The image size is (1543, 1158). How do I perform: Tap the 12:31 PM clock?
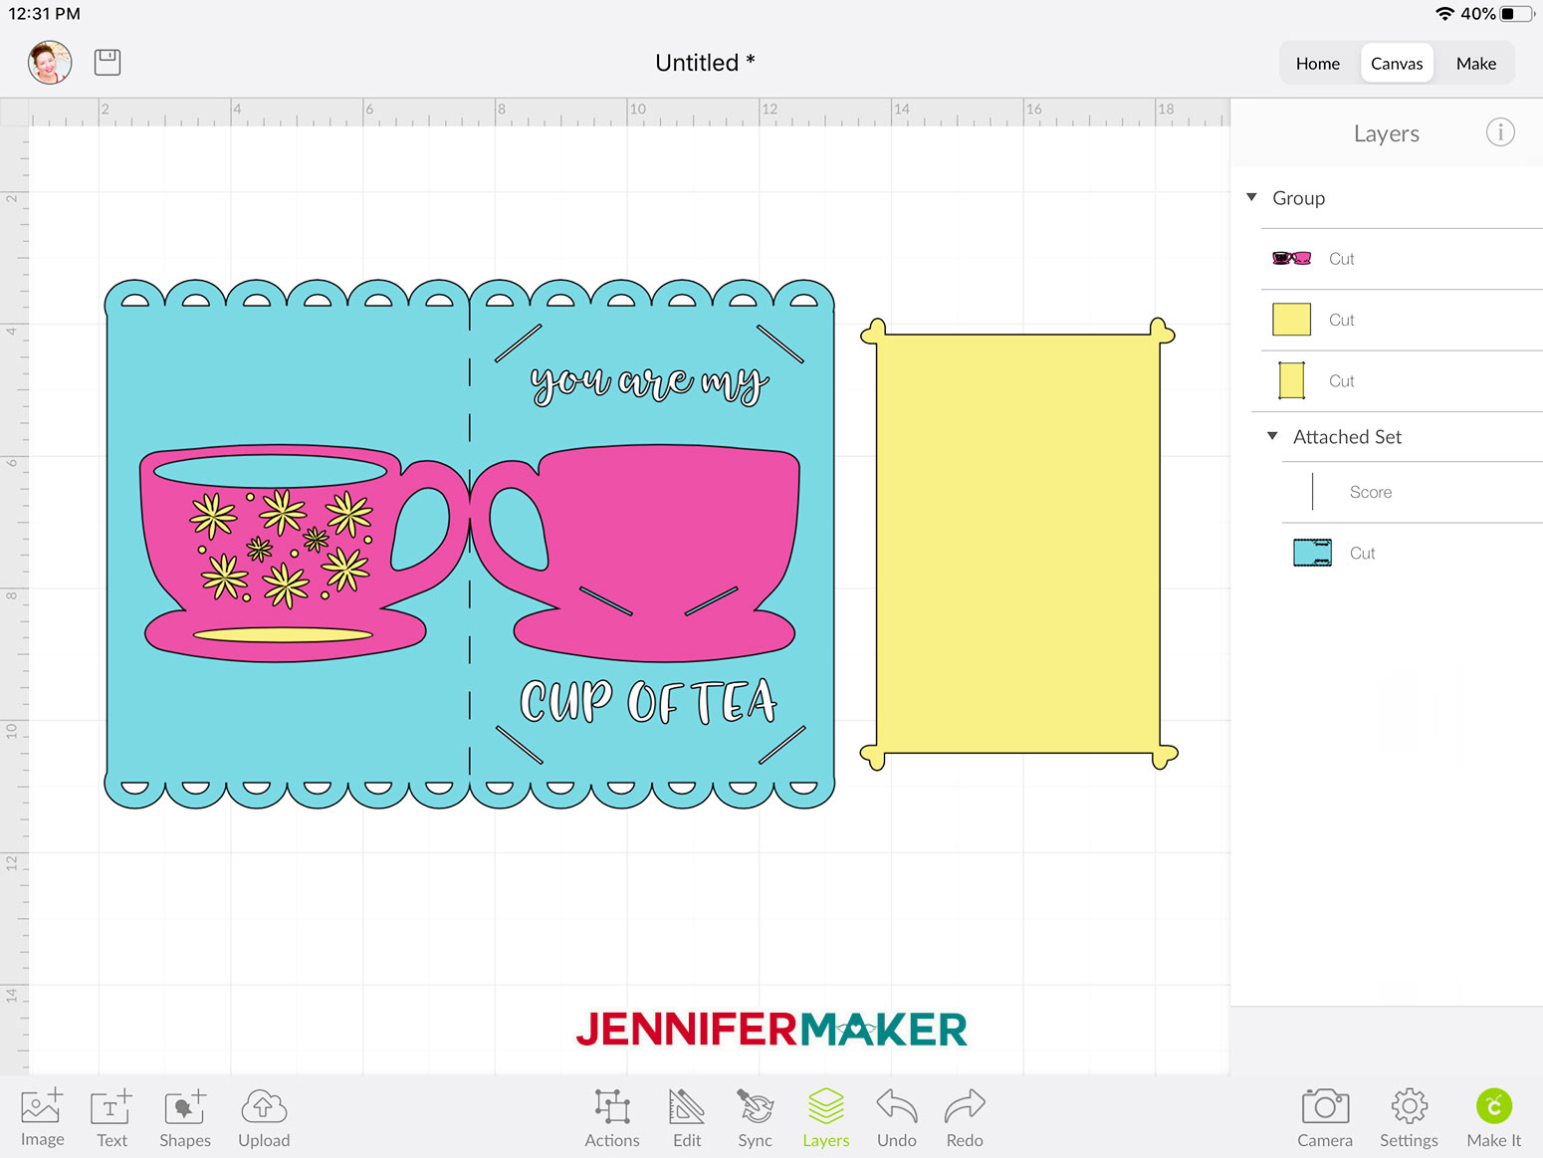45,14
